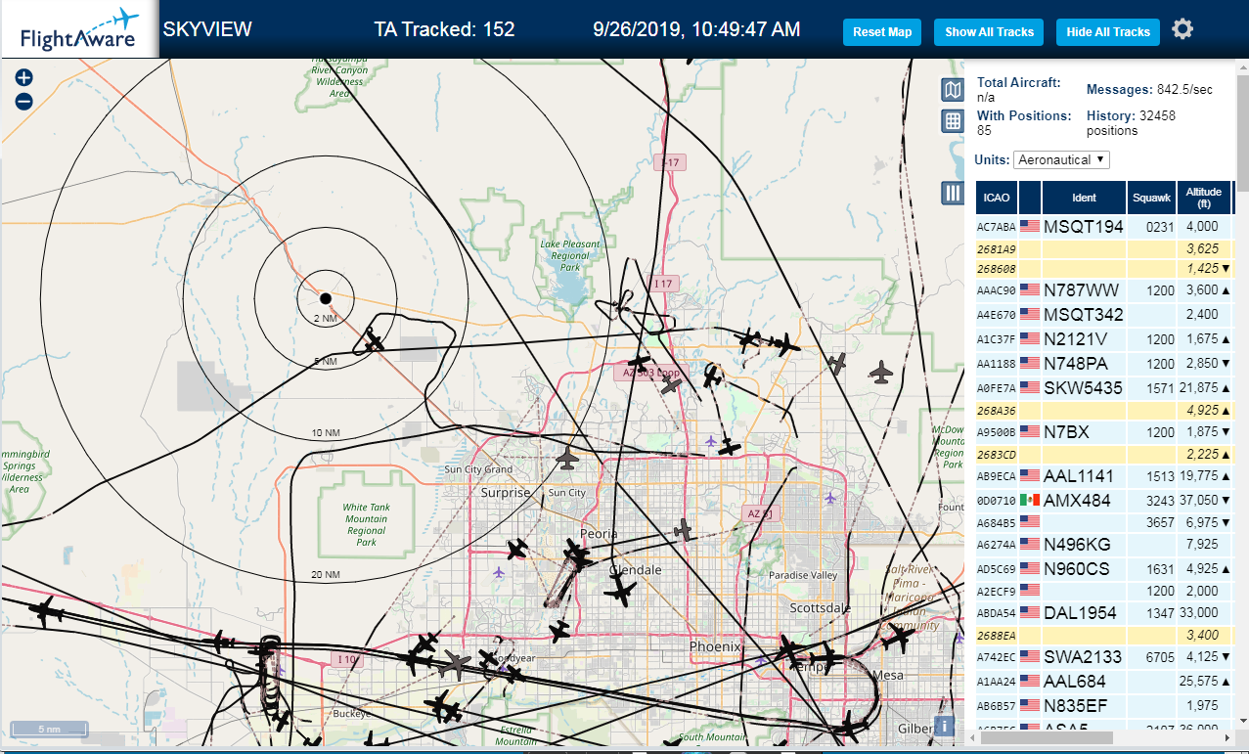Select the N960CS aircraft row
The width and height of the screenshot is (1249, 754).
(1105, 568)
